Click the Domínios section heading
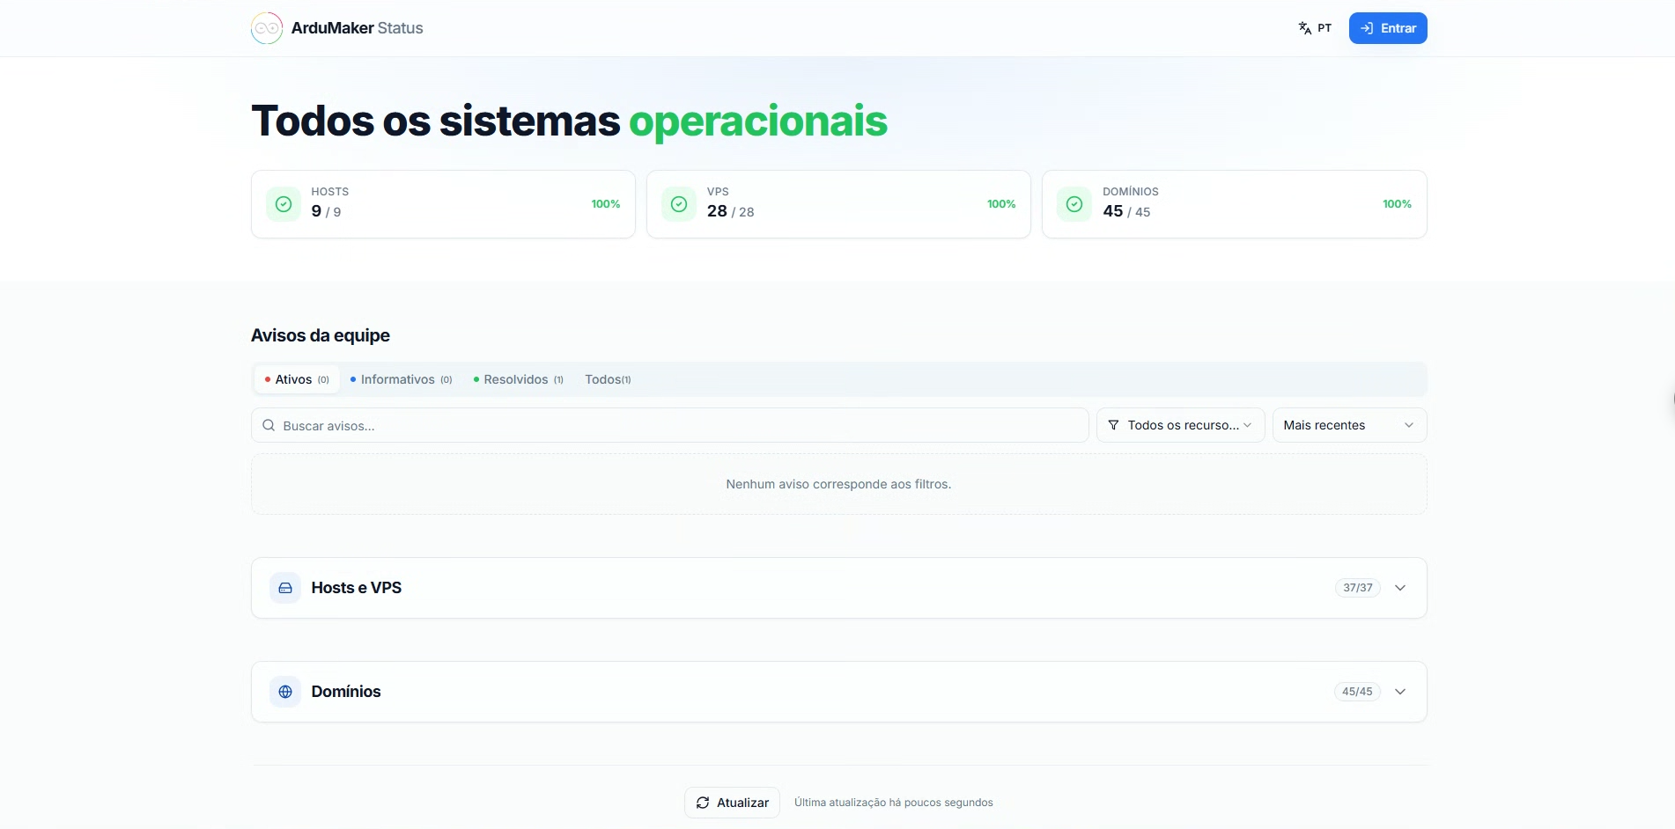 pos(346,692)
